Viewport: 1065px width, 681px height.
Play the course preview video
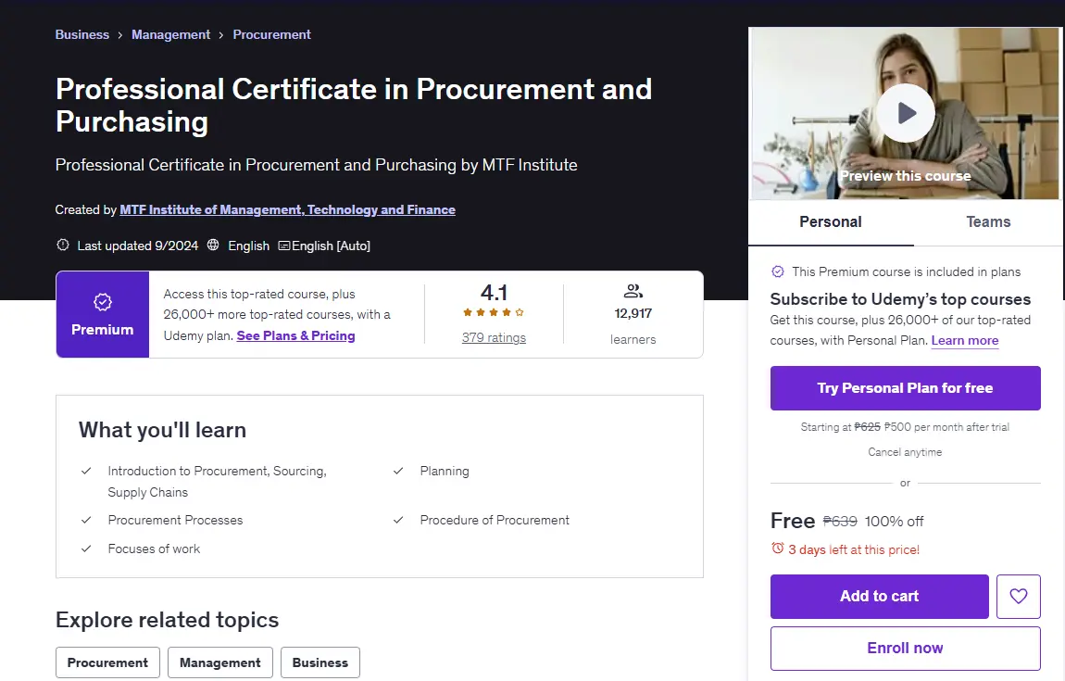(906, 113)
